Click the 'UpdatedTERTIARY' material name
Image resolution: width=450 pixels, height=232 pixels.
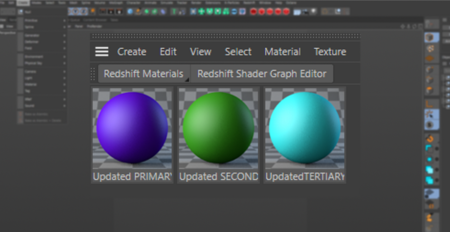click(305, 177)
